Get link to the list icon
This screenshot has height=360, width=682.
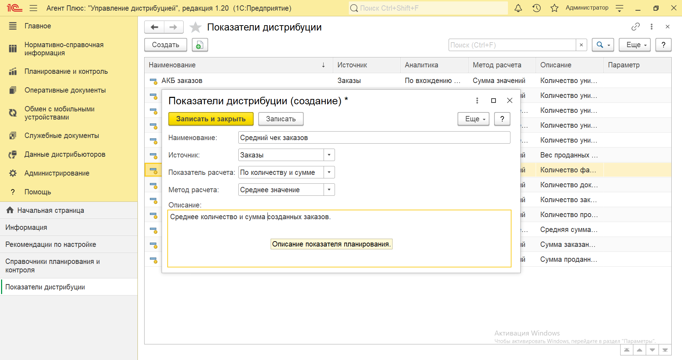(635, 27)
